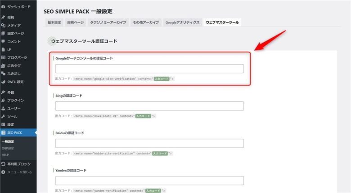Focus the Baidu verification code field
Screen dimensions: 351x193
pos(149,143)
